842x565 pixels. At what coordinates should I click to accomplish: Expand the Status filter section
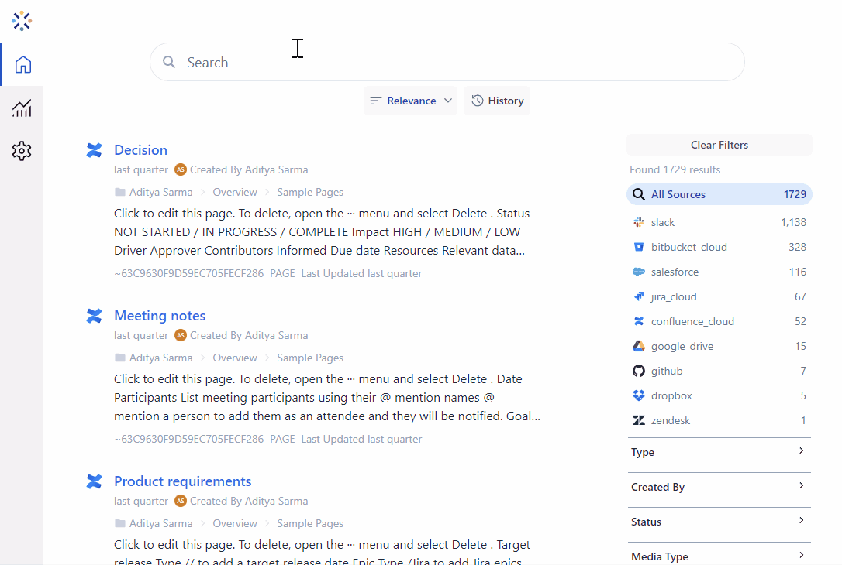(719, 522)
